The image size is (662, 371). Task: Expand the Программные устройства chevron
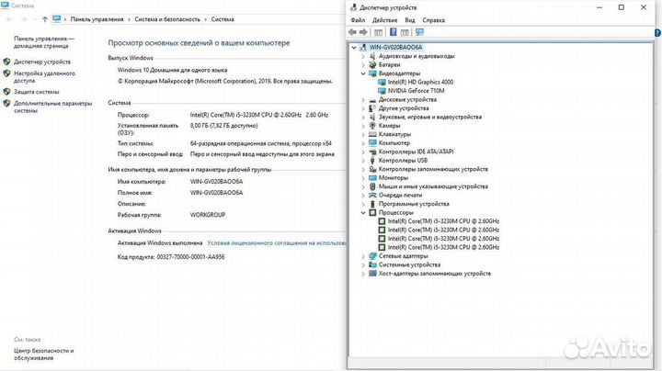[363, 204]
